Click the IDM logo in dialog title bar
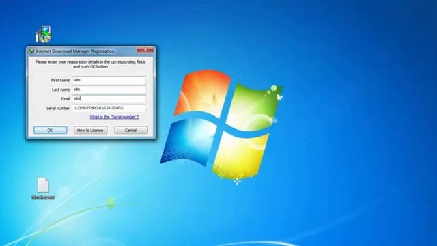 [31, 51]
